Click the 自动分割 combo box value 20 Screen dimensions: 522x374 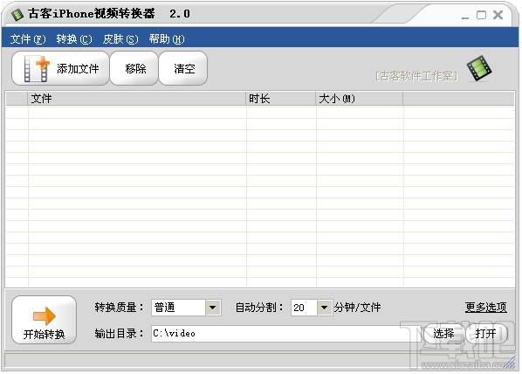pos(312,308)
